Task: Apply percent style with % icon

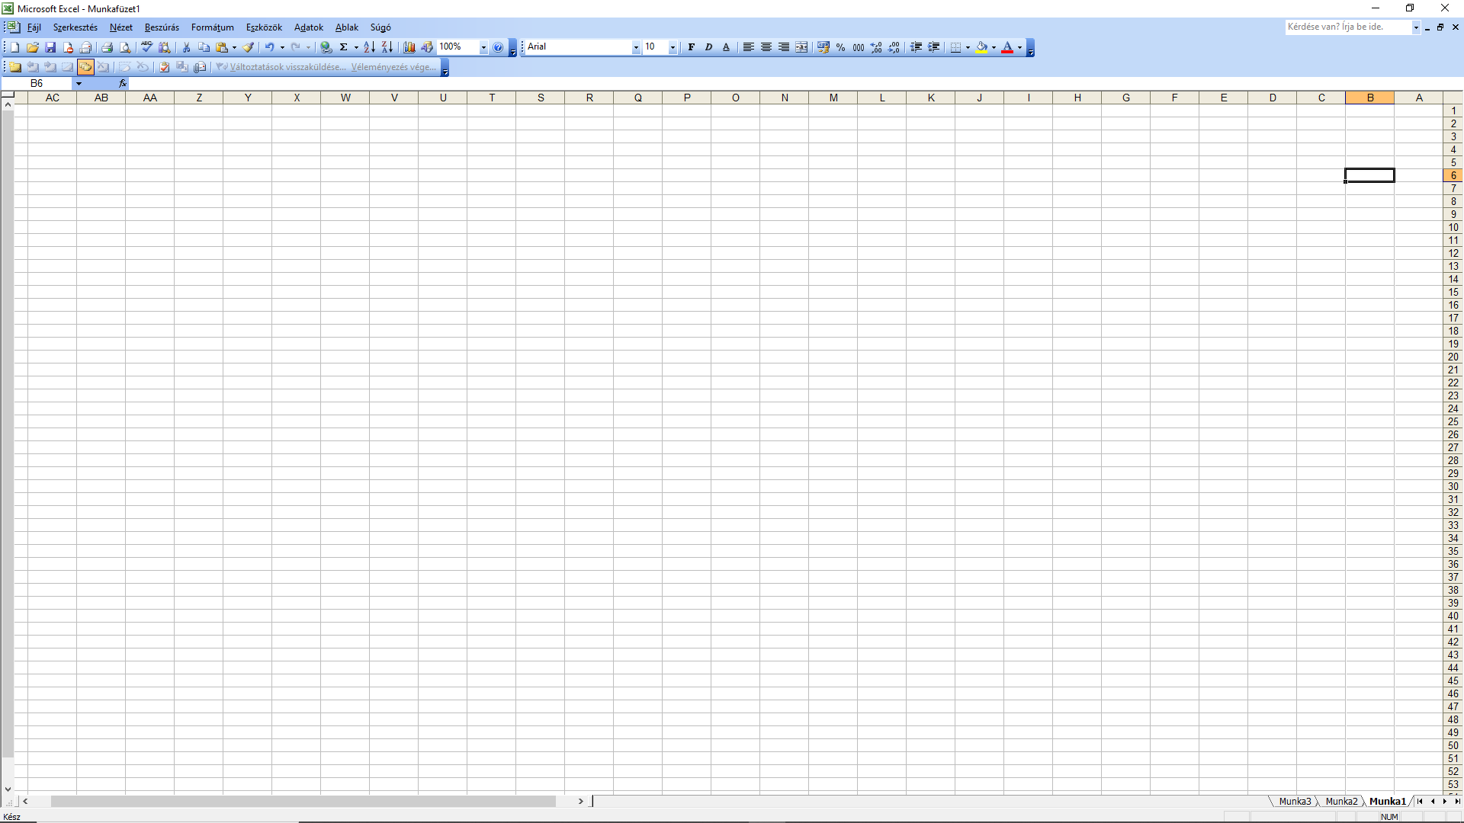Action: point(840,47)
